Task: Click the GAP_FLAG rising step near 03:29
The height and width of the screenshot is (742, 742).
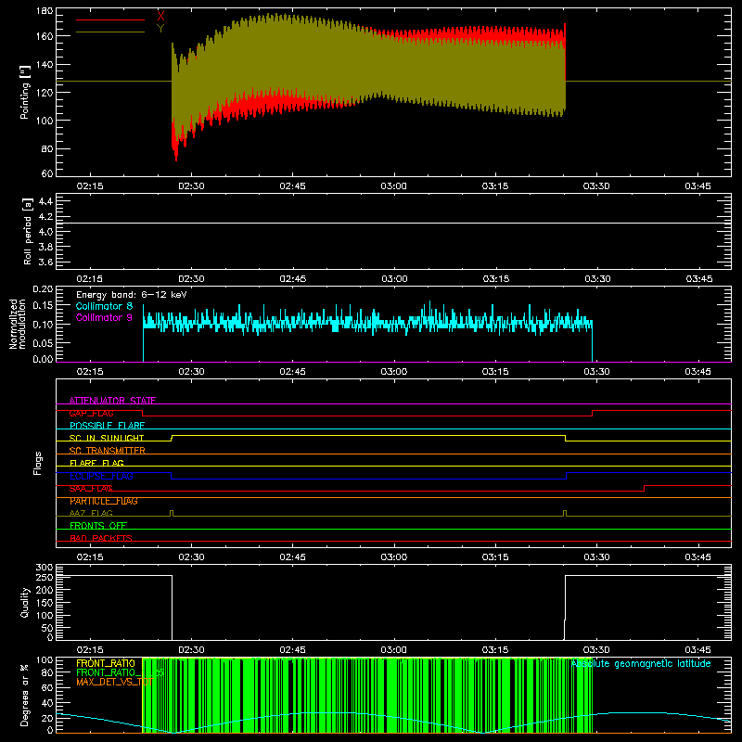Action: click(593, 413)
